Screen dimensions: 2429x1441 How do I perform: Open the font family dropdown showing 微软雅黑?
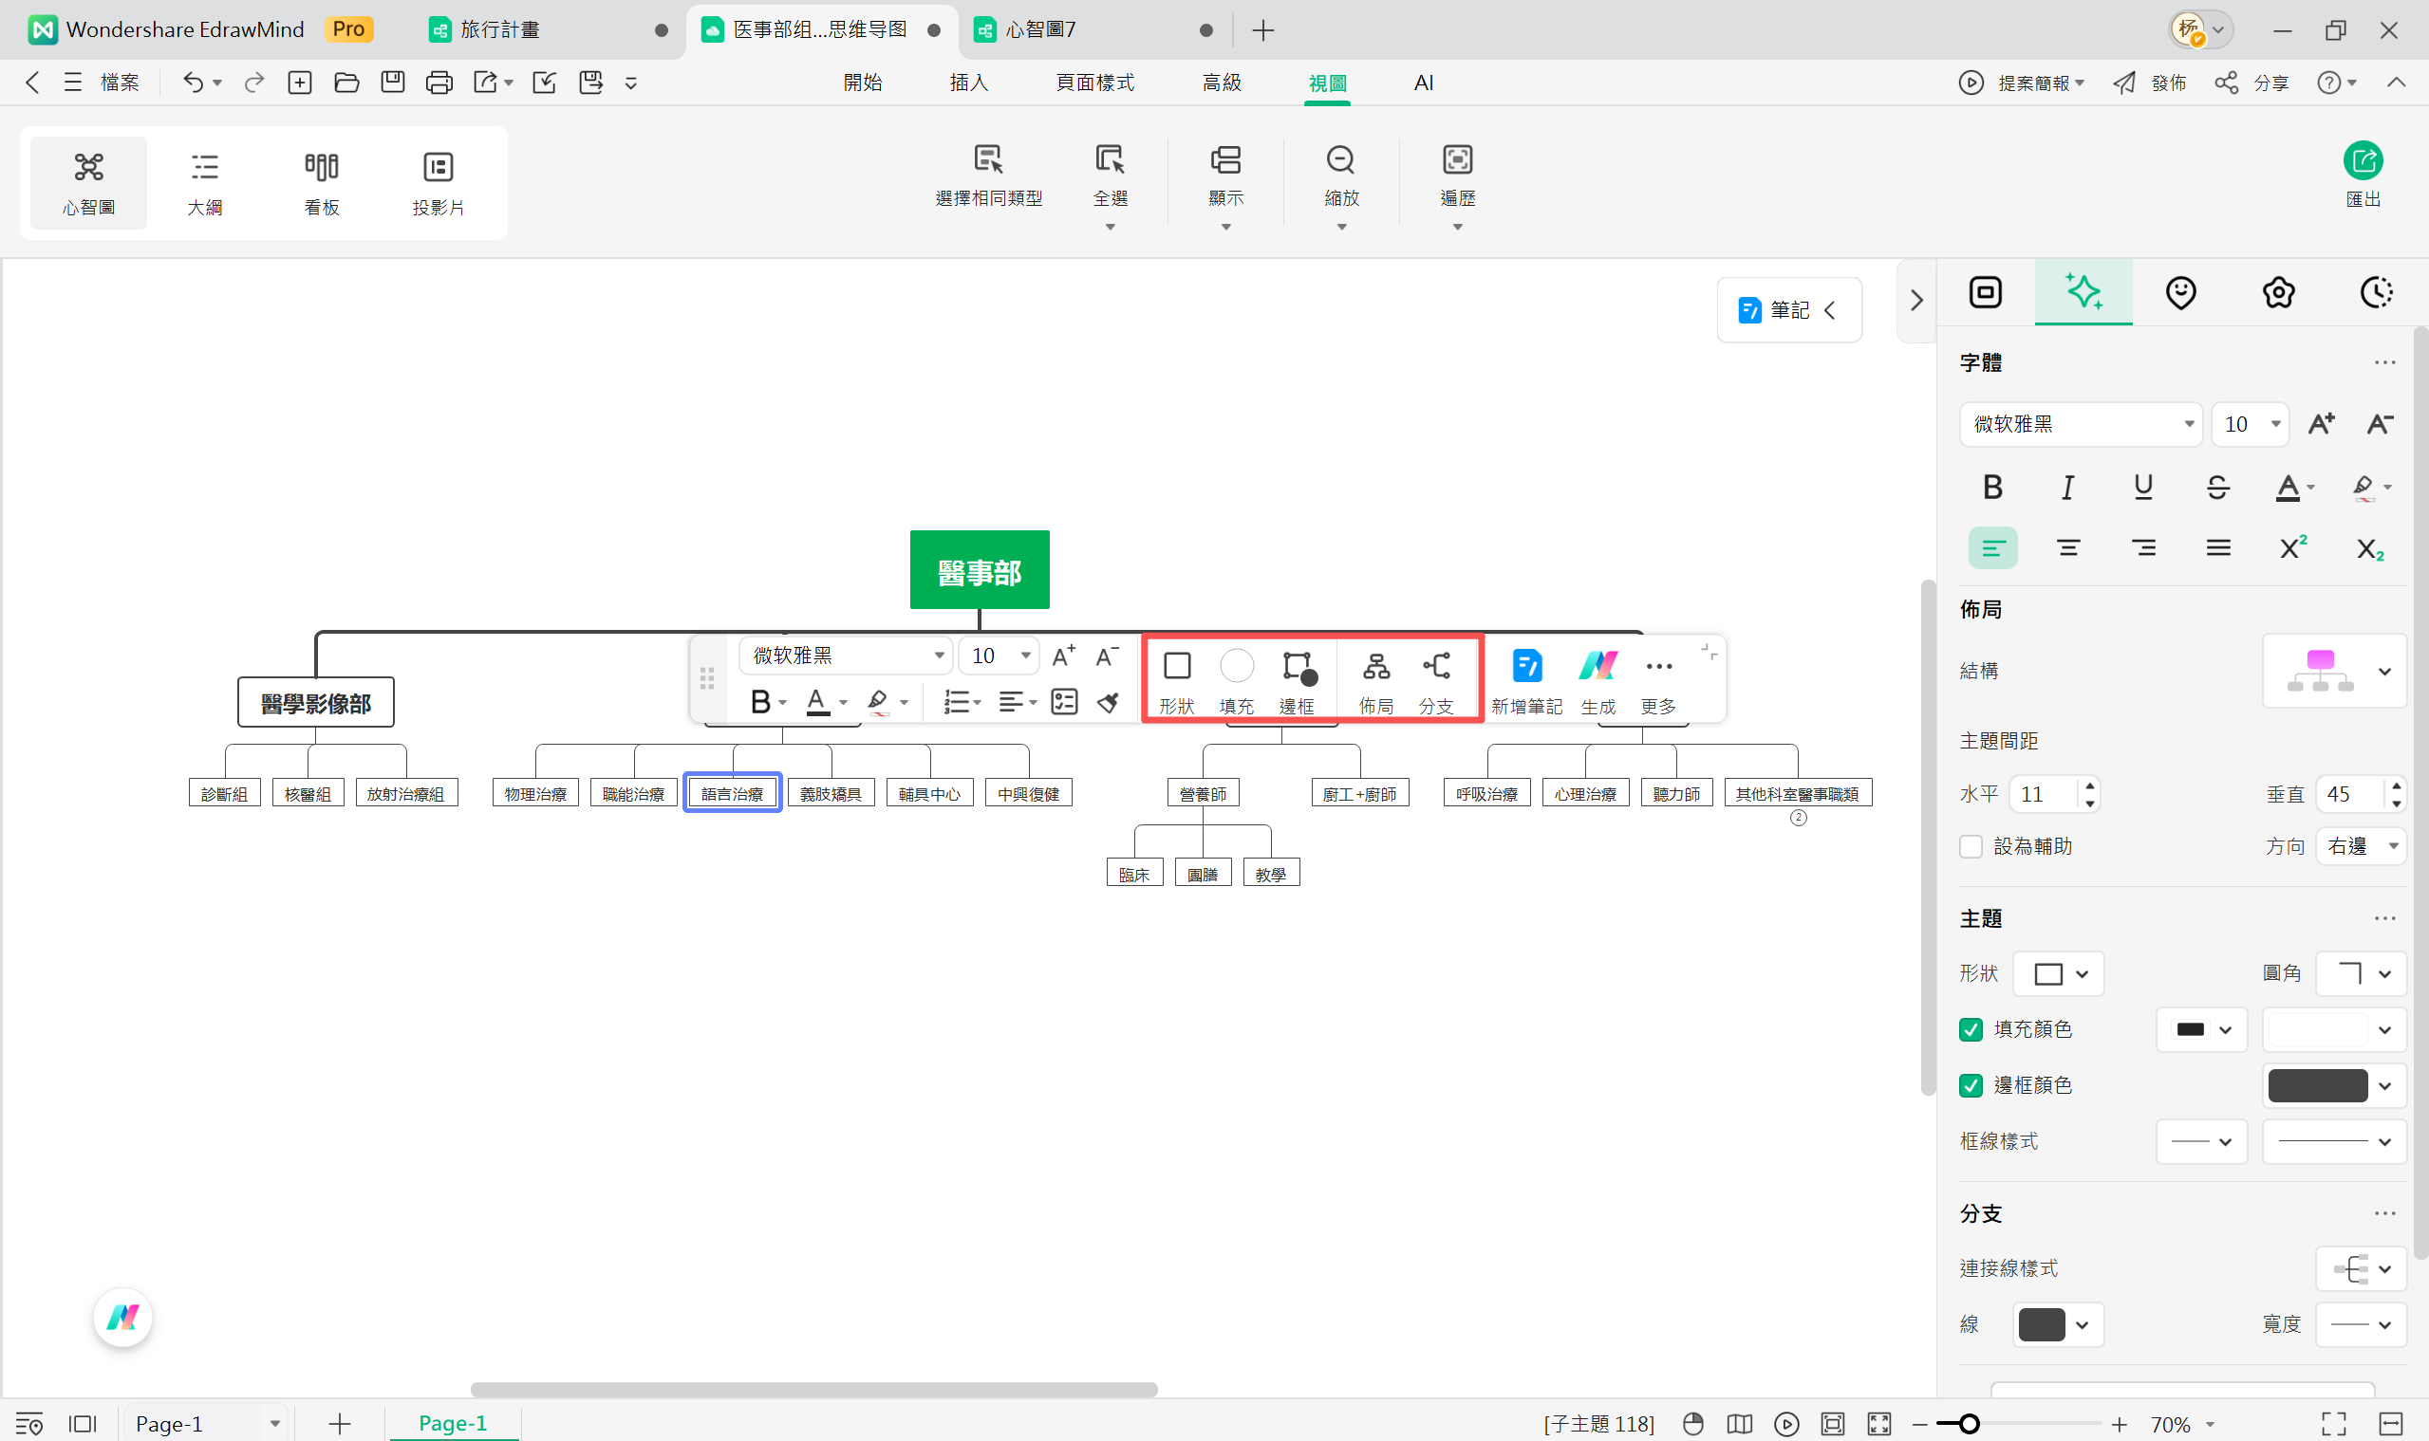coord(2080,424)
